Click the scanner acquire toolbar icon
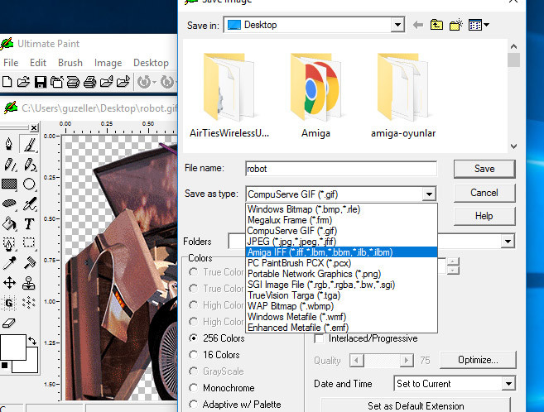 coord(73,82)
